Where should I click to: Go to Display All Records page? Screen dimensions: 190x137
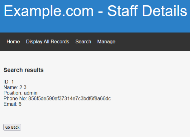[48, 42]
